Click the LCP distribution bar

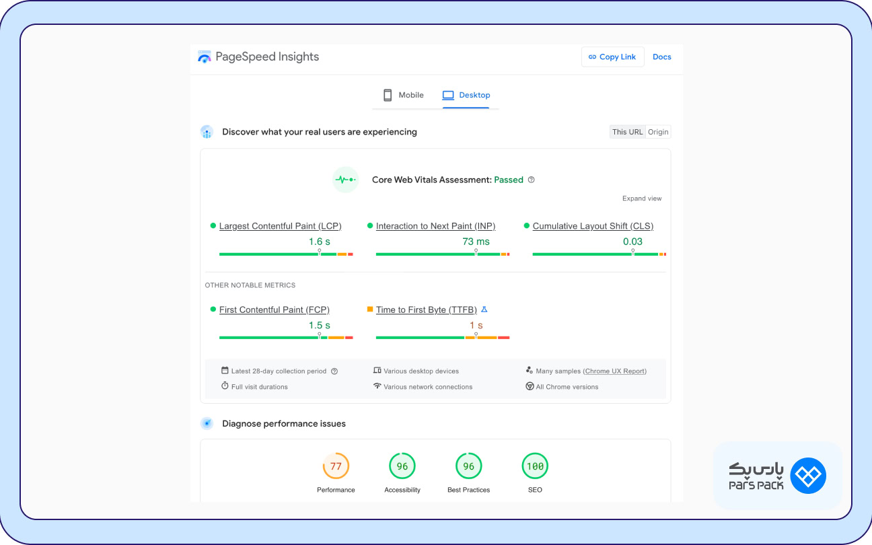pos(286,254)
